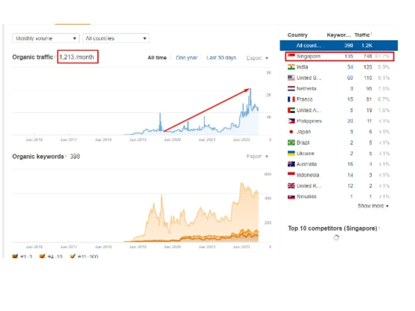
Task: Open Export menu for Organic keywords
Action: pyautogui.click(x=257, y=156)
